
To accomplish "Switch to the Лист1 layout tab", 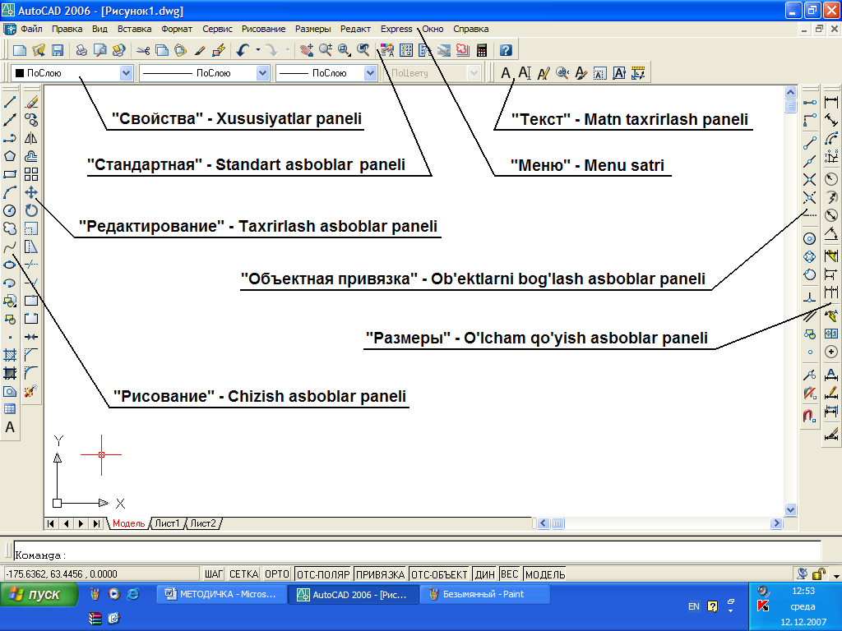I will (x=168, y=523).
